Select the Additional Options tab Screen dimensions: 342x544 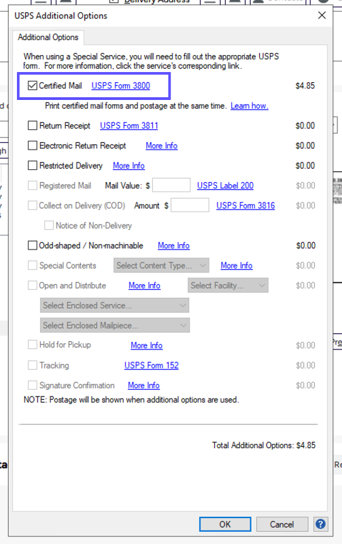click(48, 37)
